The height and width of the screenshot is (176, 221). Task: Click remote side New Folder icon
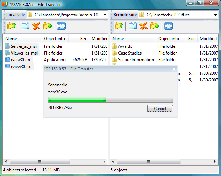tap(154, 26)
